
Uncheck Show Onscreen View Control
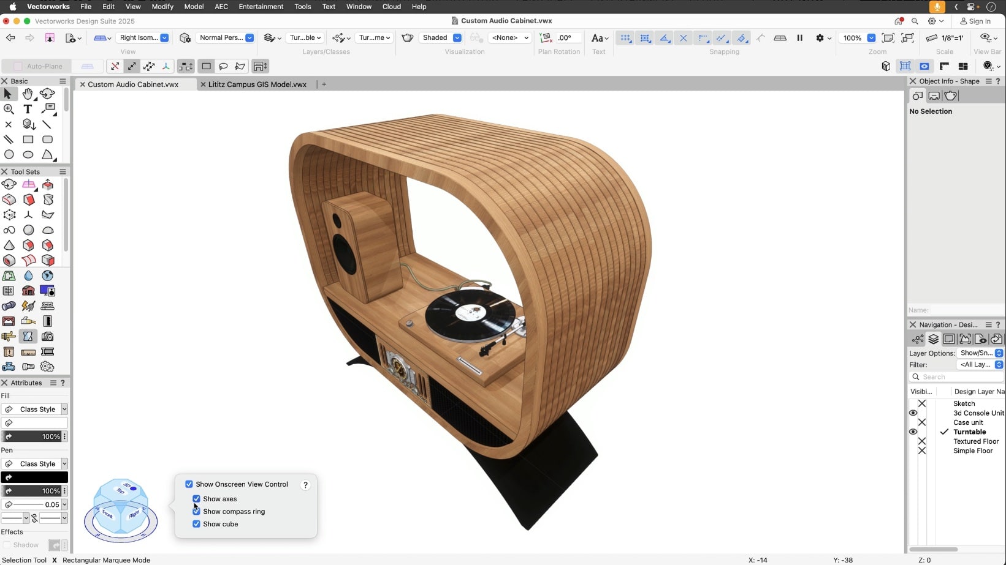tap(189, 484)
